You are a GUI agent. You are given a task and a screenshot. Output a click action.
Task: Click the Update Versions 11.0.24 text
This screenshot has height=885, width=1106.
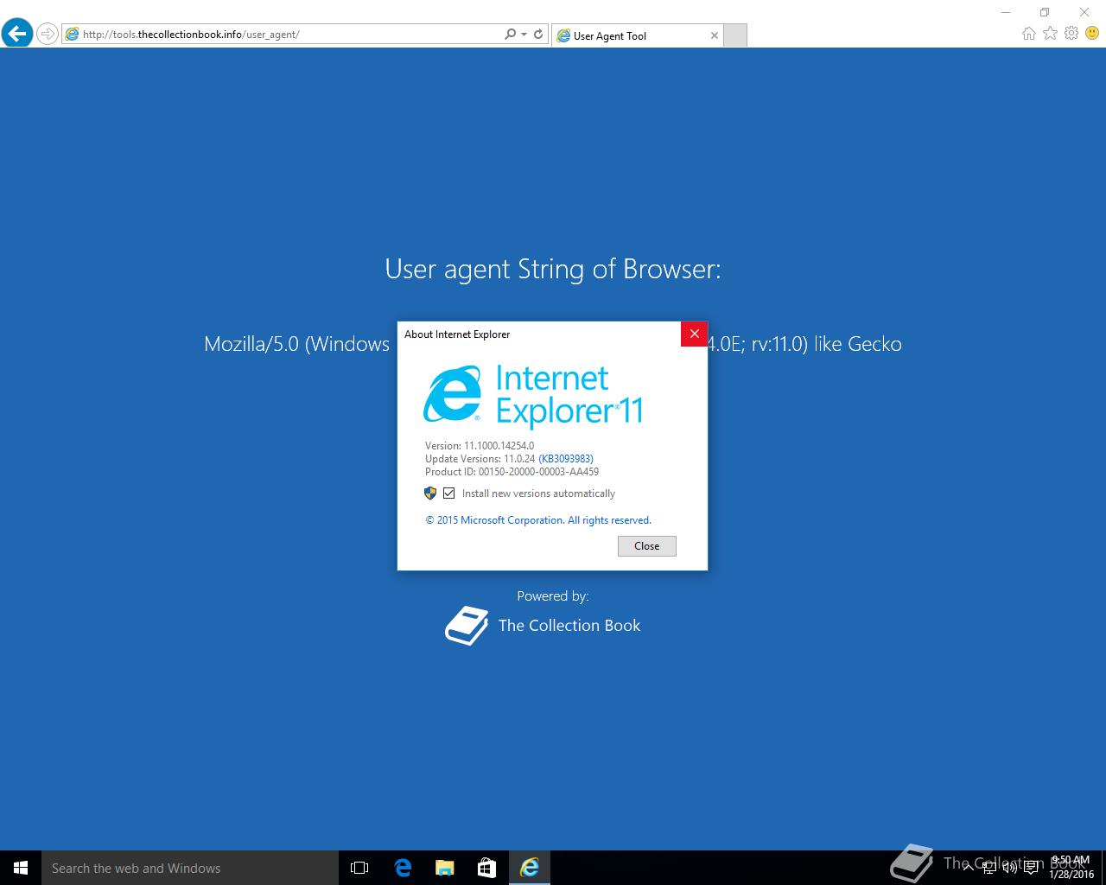480,459
